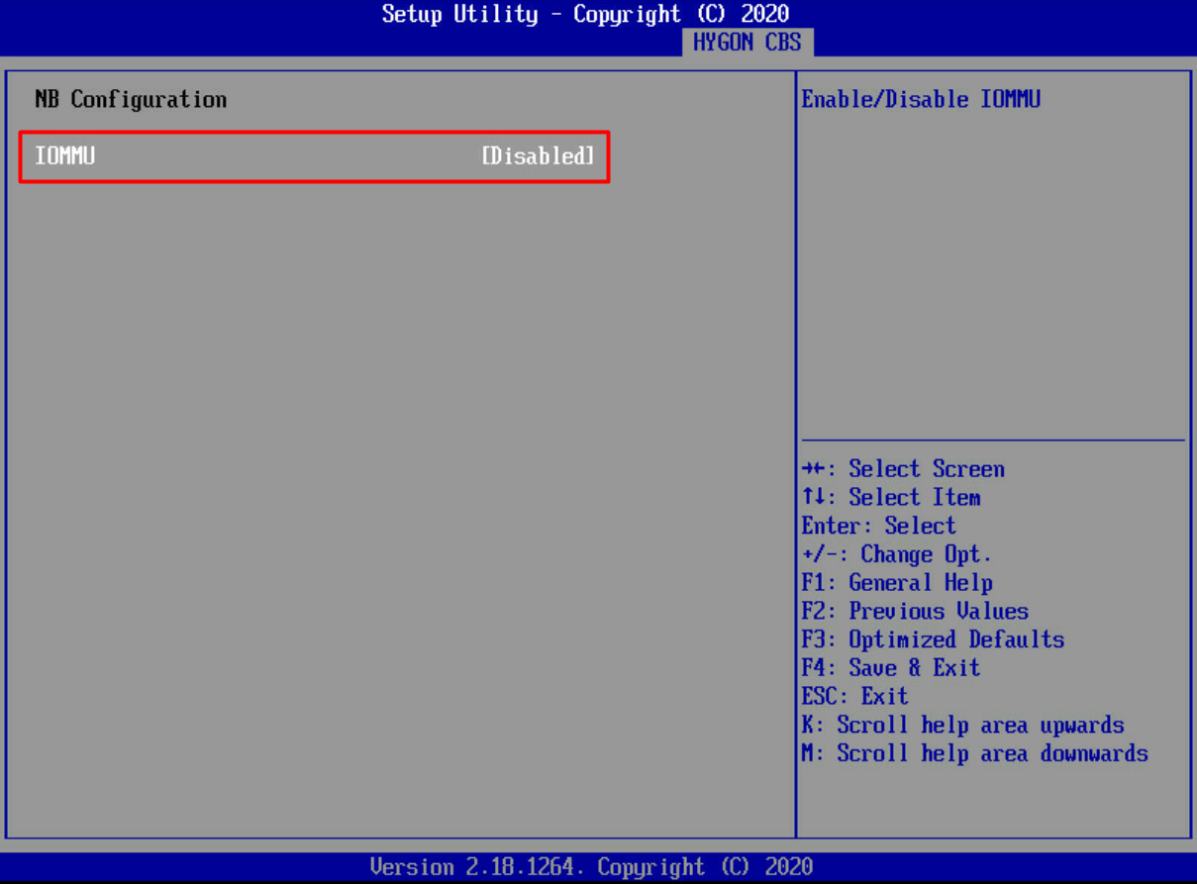Click the F4: Save & Exit line
This screenshot has height=884, width=1197.
[891, 668]
